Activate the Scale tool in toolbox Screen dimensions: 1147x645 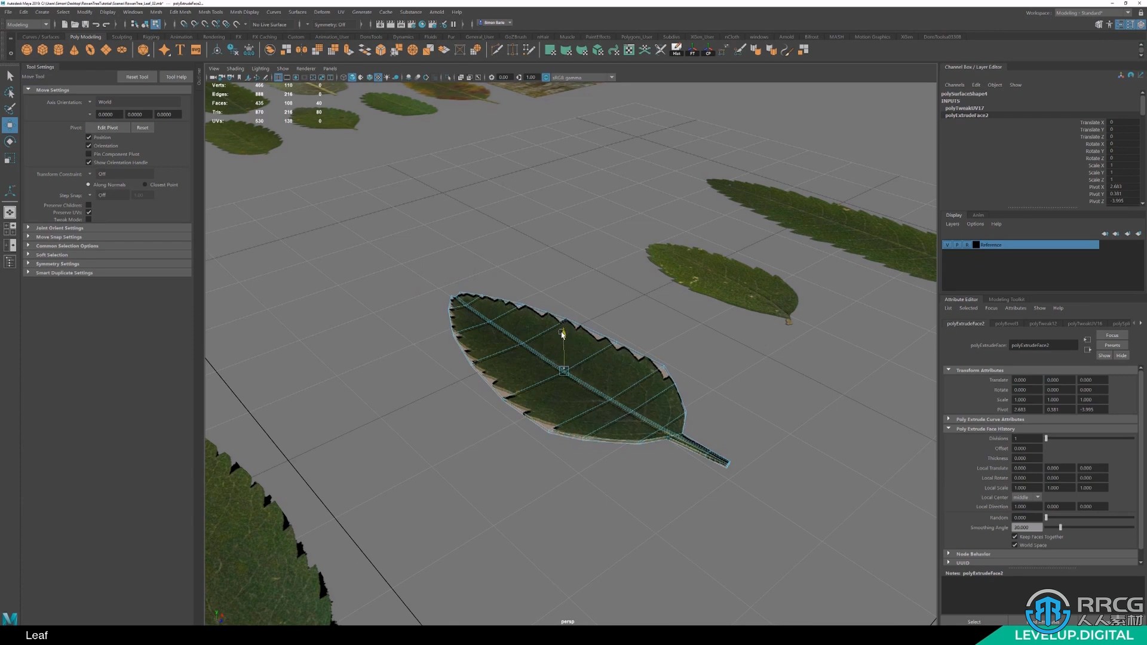10,159
